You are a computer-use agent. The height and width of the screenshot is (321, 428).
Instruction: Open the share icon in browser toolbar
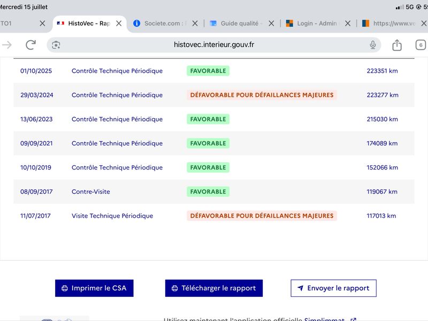[397, 45]
